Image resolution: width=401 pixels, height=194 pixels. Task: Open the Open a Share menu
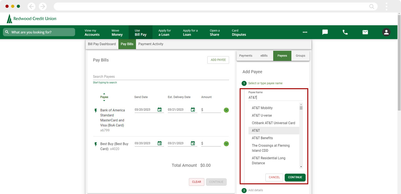point(215,33)
